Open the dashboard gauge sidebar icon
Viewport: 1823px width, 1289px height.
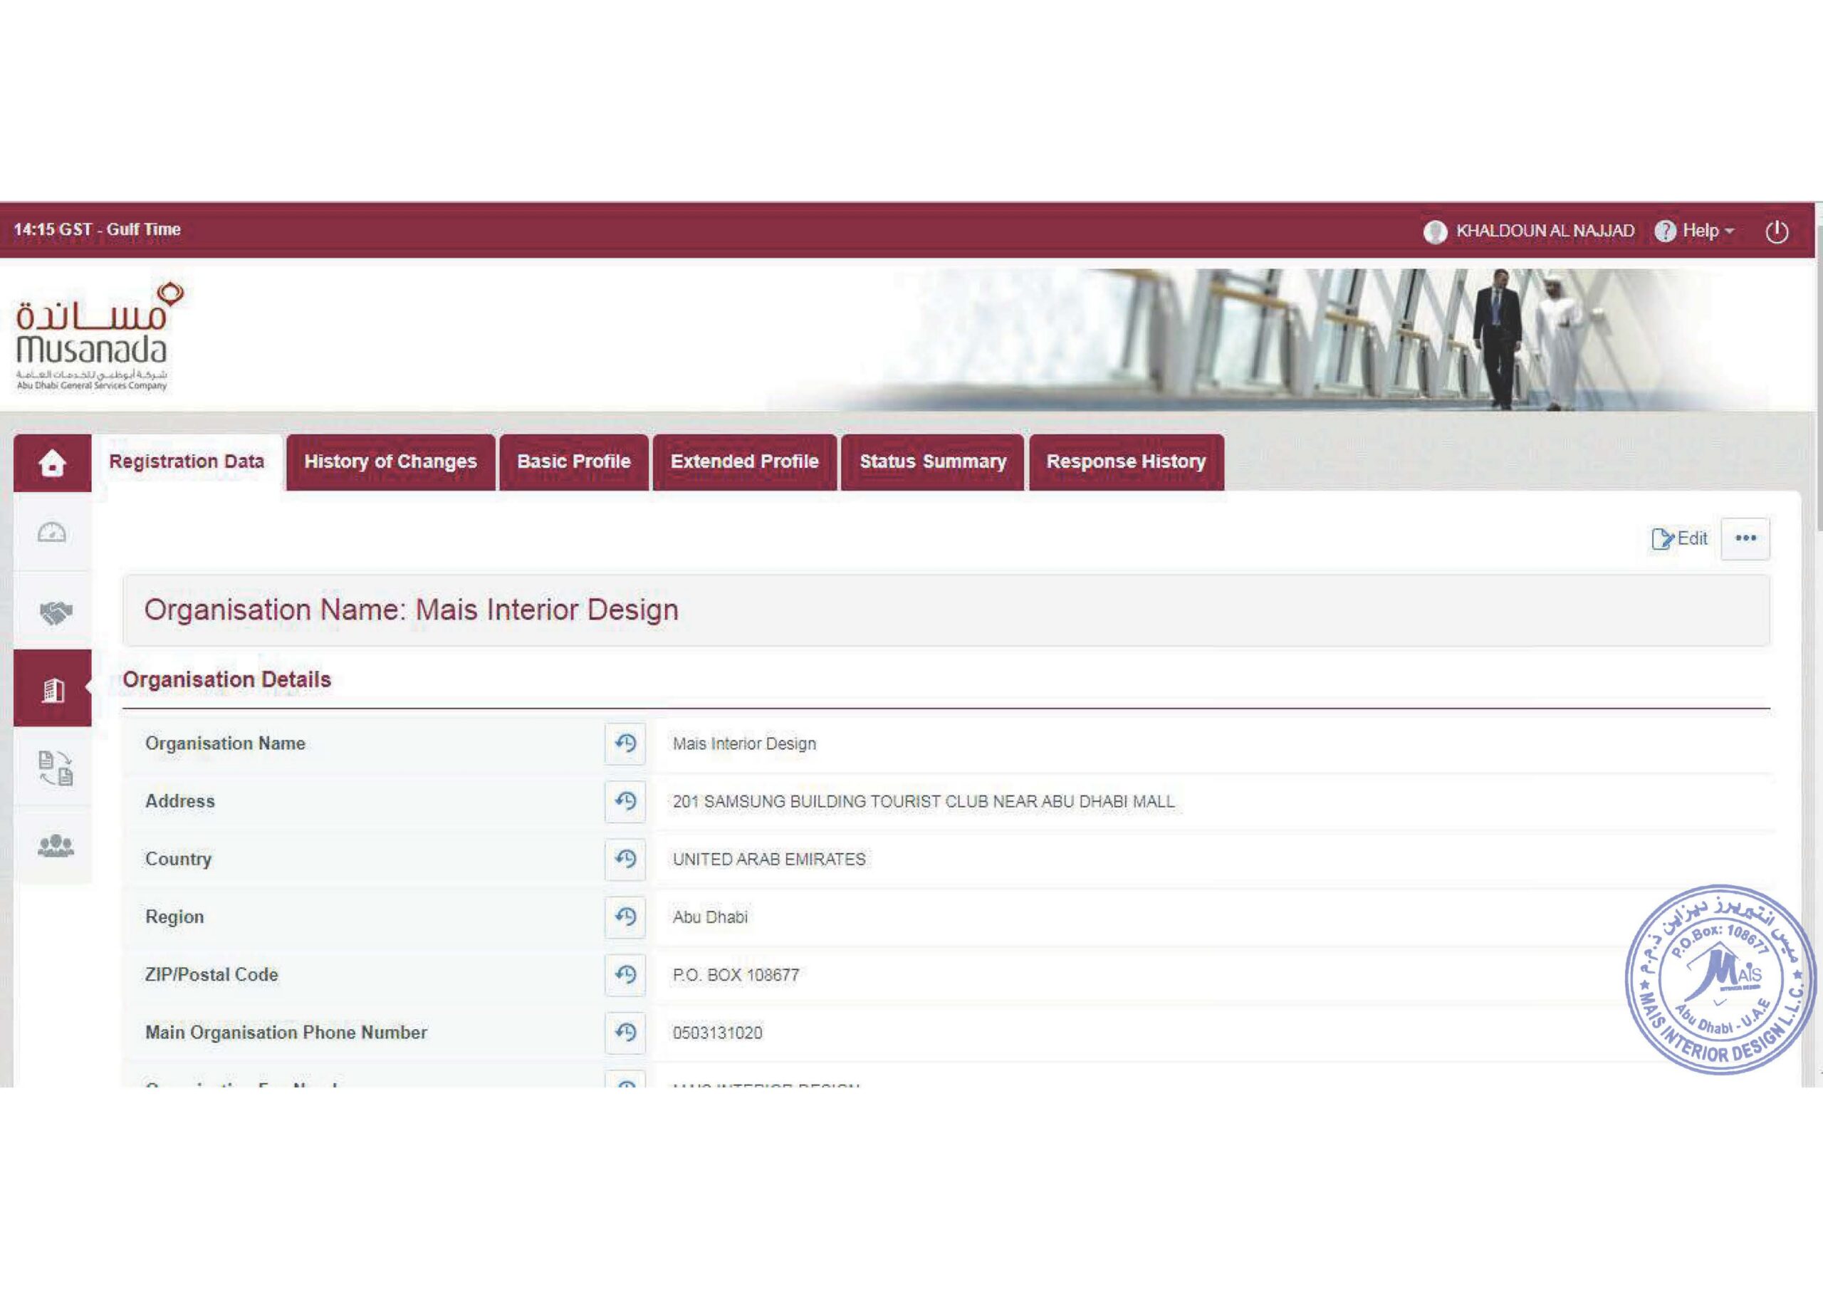pyautogui.click(x=53, y=532)
